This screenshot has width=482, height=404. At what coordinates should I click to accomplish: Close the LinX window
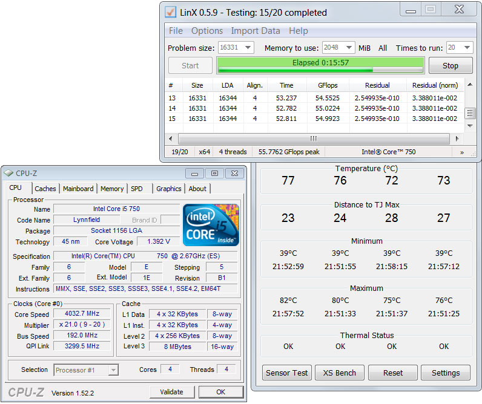[459, 10]
